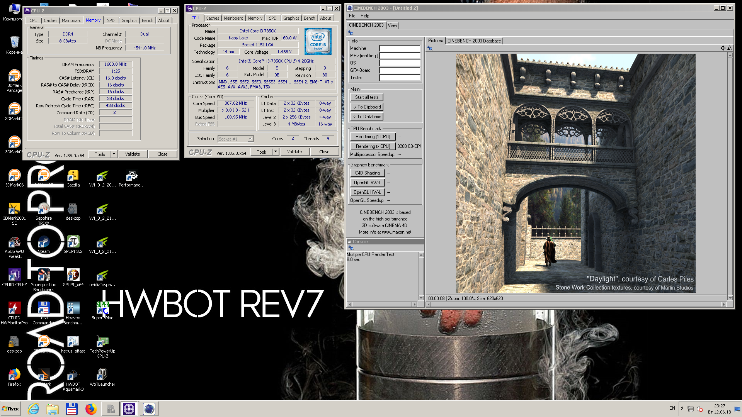The image size is (742, 417).
Task: Click the Tester input field
Action: click(400, 78)
